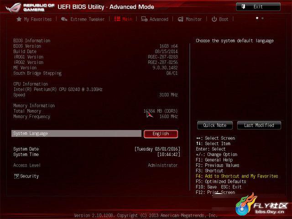
Task: Show Last Modified settings
Action: click(259, 125)
